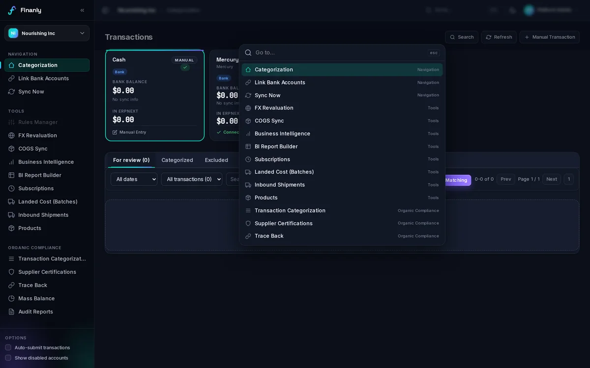Choose Link Bank Accounts in command palette
Image resolution: width=590 pixels, height=368 pixels.
[342, 82]
